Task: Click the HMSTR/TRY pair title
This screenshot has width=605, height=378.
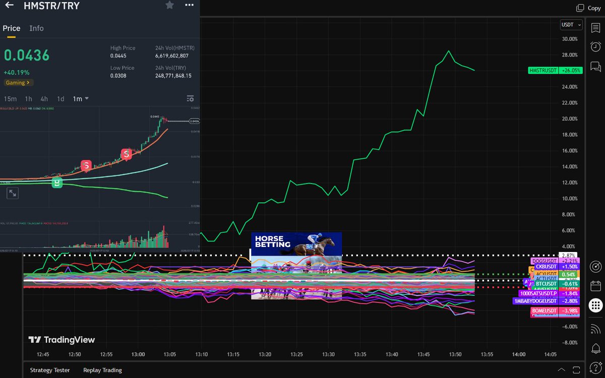Action: tap(52, 6)
